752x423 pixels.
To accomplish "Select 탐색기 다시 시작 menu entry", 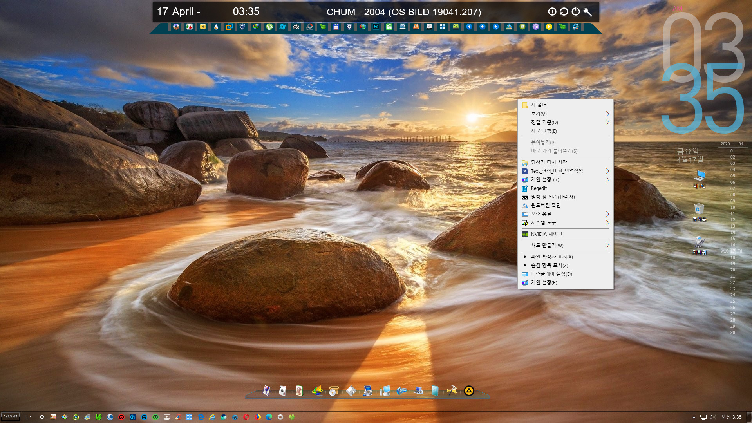I will coord(566,162).
